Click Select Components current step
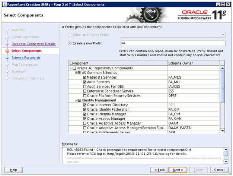The image size is (233, 176). click(26, 51)
